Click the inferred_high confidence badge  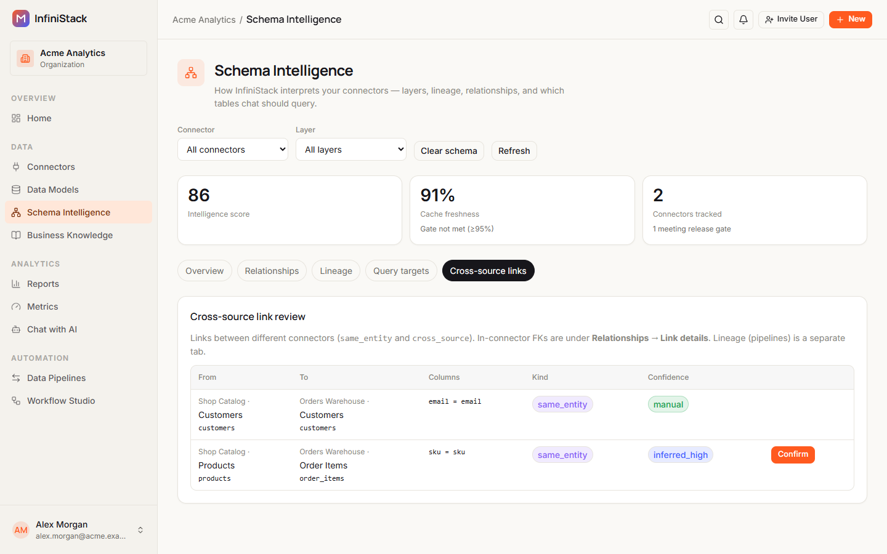681,455
